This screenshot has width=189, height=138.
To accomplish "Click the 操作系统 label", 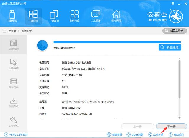I will coord(44,69).
